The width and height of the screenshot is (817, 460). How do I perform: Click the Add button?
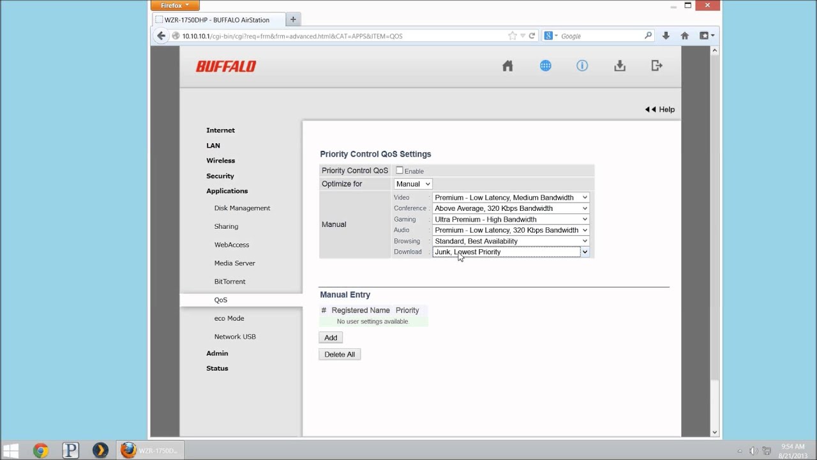[x=331, y=337]
